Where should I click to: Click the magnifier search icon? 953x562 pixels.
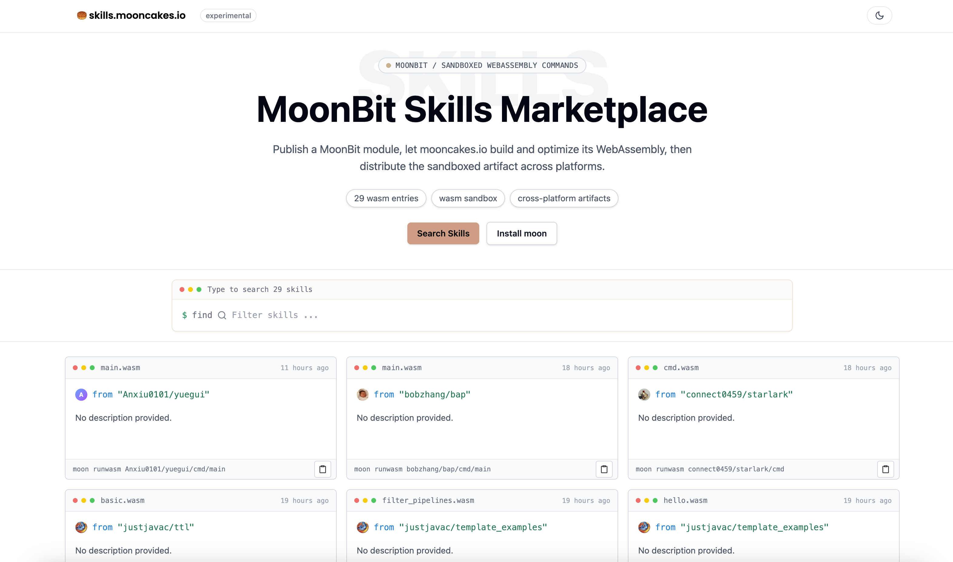(222, 315)
